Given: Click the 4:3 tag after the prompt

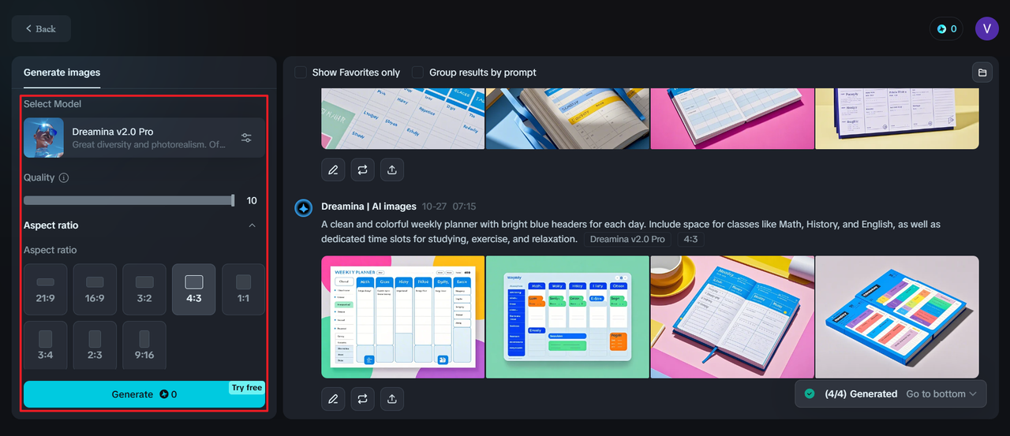Looking at the screenshot, I should pos(690,239).
